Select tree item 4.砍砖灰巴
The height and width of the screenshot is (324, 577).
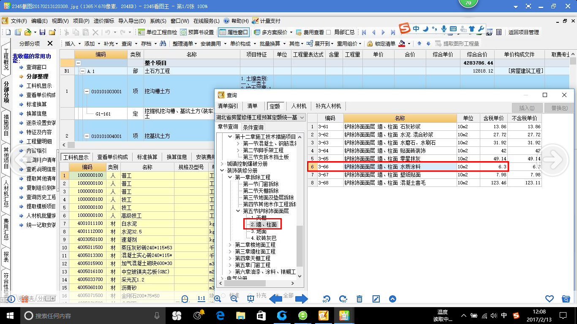pyautogui.click(x=263, y=238)
